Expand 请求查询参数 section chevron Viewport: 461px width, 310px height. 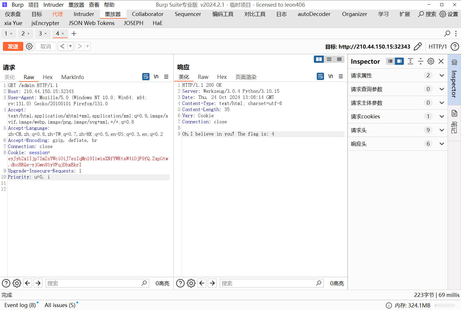point(442,89)
